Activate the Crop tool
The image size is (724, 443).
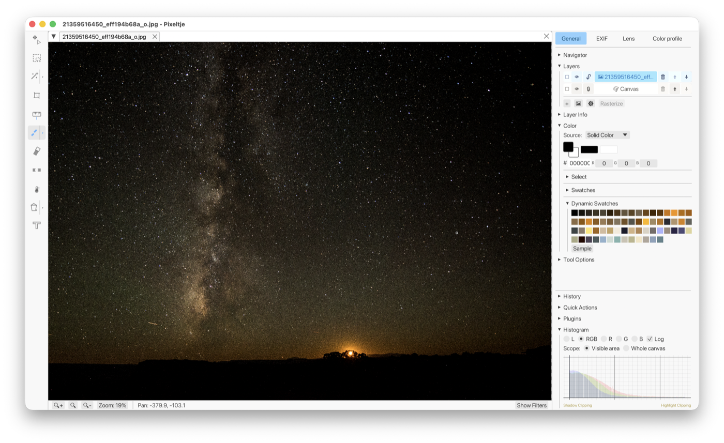pyautogui.click(x=36, y=96)
